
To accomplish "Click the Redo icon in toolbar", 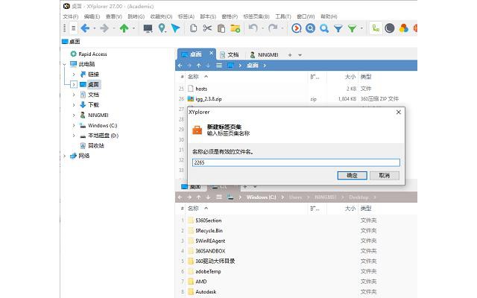I will (273, 28).
